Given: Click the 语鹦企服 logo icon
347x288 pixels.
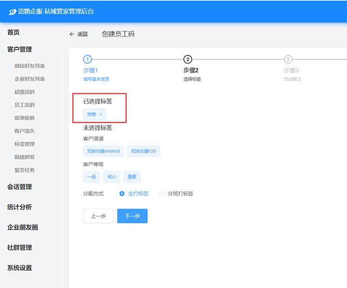Looking at the screenshot, I should tap(13, 12).
